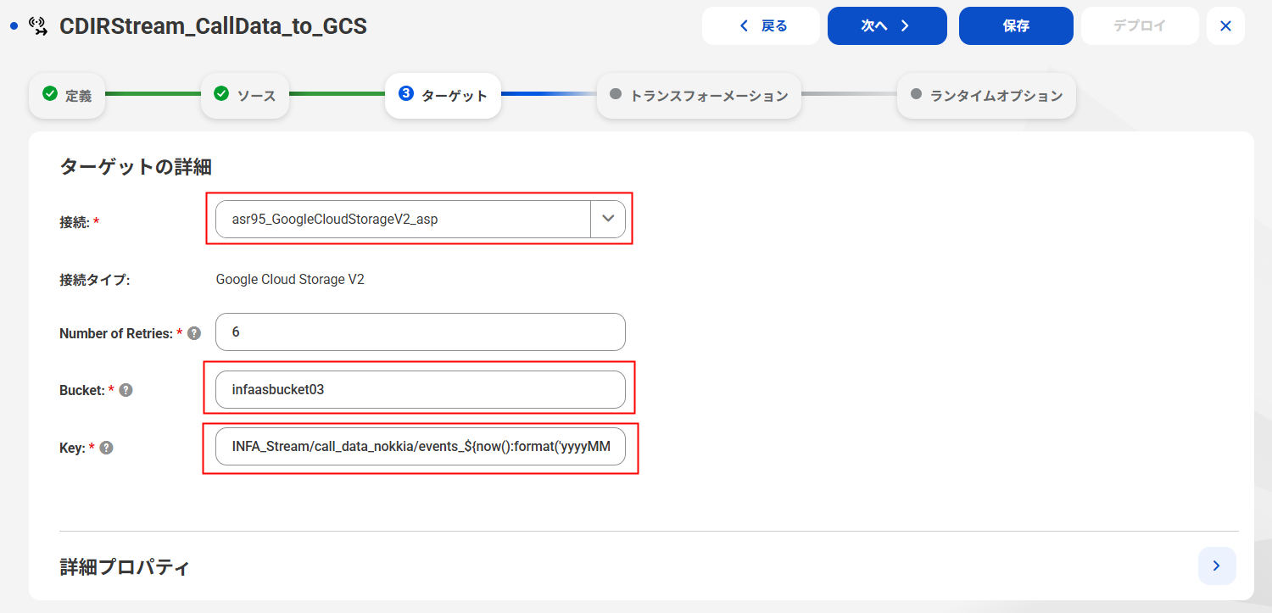The height and width of the screenshot is (613, 1272).
Task: Click the ターゲットの詳細 heading
Action: (x=136, y=167)
